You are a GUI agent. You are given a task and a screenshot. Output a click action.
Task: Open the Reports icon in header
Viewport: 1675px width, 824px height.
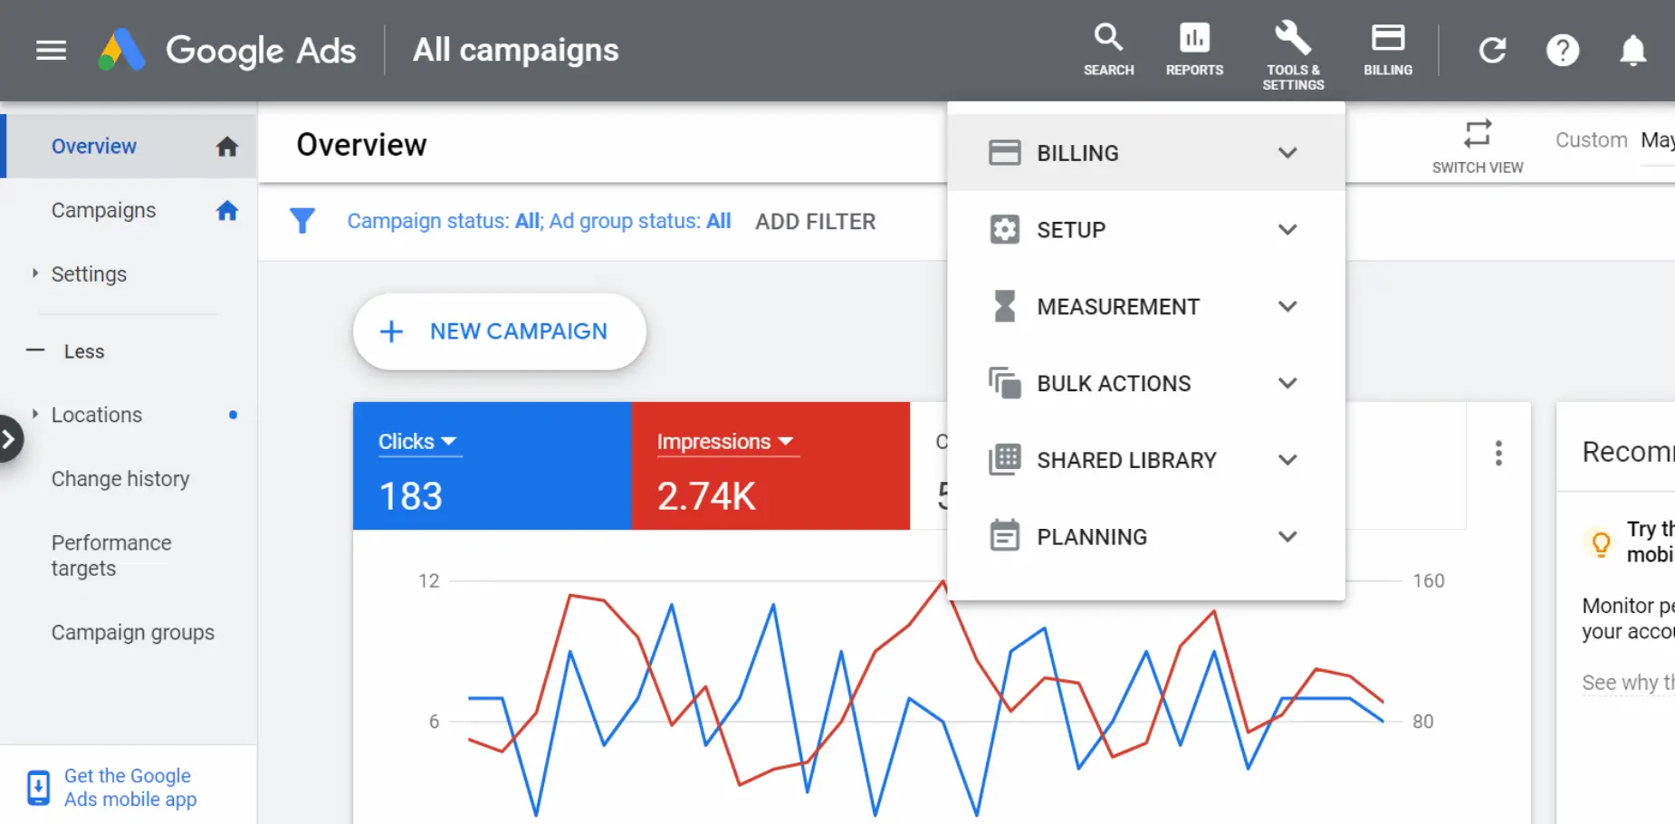coord(1194,38)
